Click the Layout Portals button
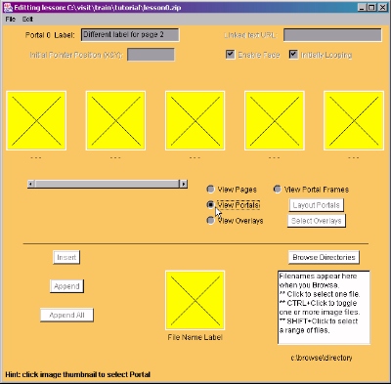391x384 pixels. (317, 205)
